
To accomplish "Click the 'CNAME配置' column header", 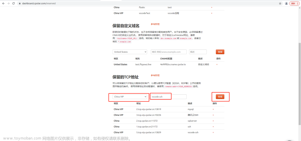I will point(166,59).
